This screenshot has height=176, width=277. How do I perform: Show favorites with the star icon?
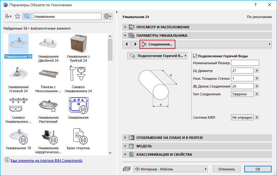click(17, 17)
